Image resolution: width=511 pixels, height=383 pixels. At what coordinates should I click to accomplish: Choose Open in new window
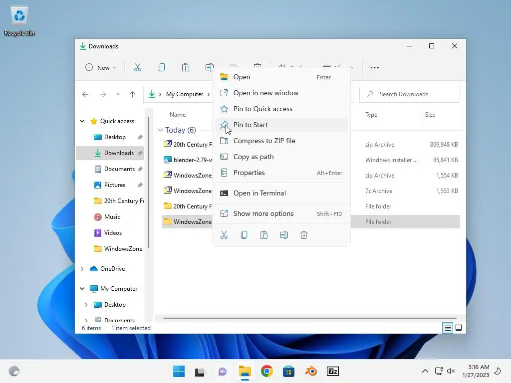coord(281,93)
